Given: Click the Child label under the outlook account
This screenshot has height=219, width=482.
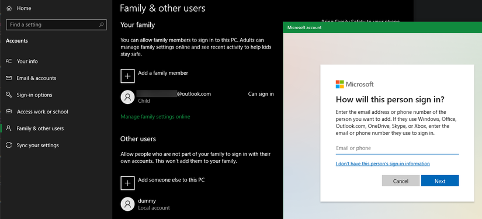Looking at the screenshot, I should tap(144, 101).
